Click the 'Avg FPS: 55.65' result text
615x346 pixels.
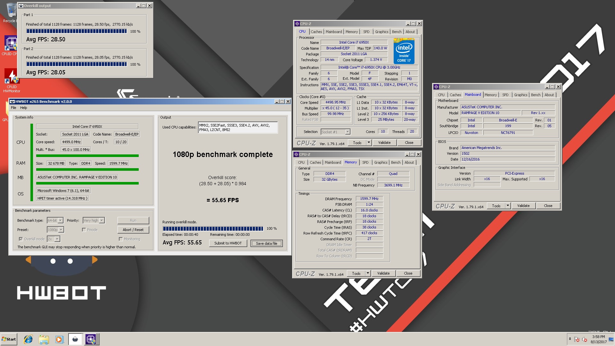point(182,243)
